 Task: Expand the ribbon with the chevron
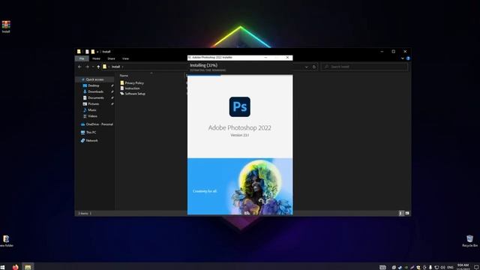pos(403,58)
